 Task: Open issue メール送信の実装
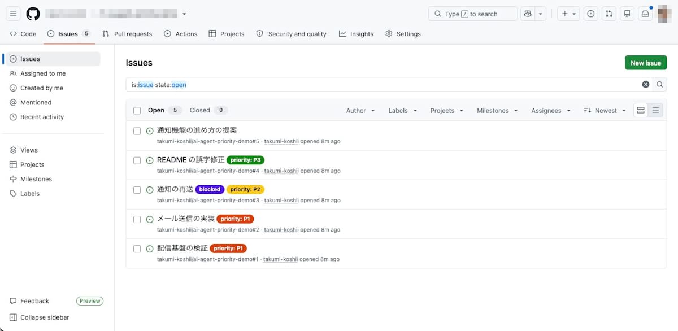186,219
